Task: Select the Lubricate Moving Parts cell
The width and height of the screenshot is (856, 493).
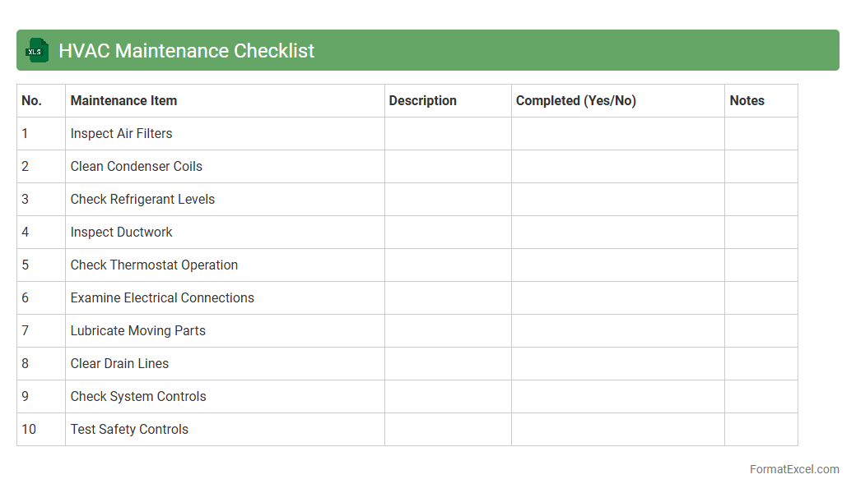Action: pos(137,330)
